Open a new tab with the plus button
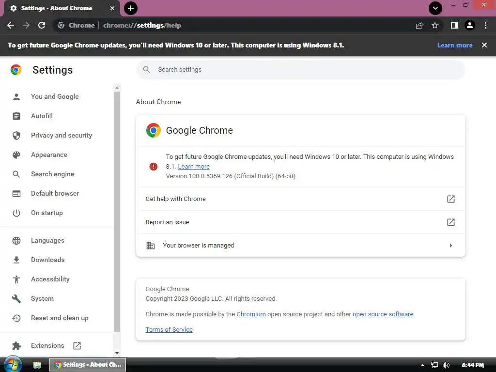 pyautogui.click(x=131, y=8)
